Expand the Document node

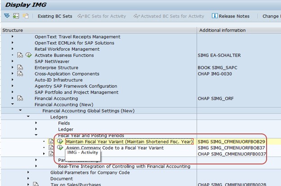(x=28, y=178)
